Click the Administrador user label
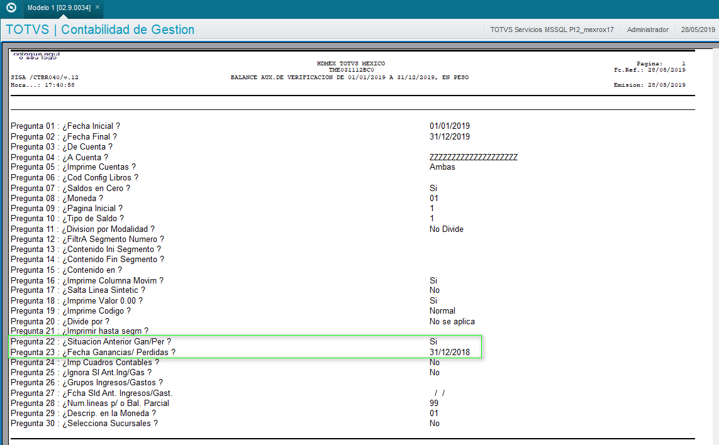 pos(647,30)
